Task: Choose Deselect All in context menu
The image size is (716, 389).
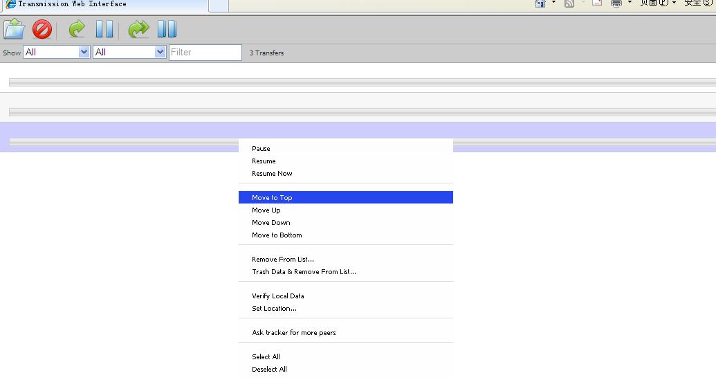Action: tap(346, 369)
